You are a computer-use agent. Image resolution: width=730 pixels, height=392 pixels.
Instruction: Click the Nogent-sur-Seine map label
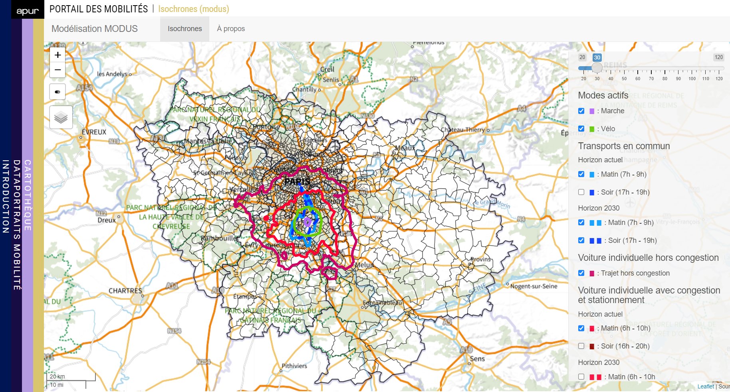coord(534,286)
